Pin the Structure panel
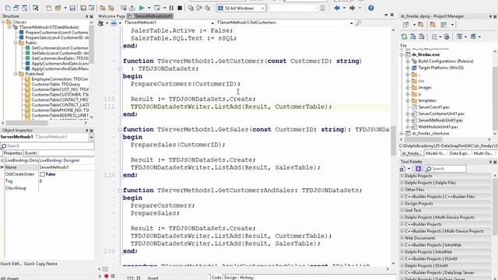This screenshot has width=498, height=280. point(86,16)
